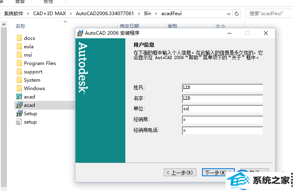Select the msi folder icon
Screen dimensions: 293x191
pyautogui.click(x=19, y=55)
